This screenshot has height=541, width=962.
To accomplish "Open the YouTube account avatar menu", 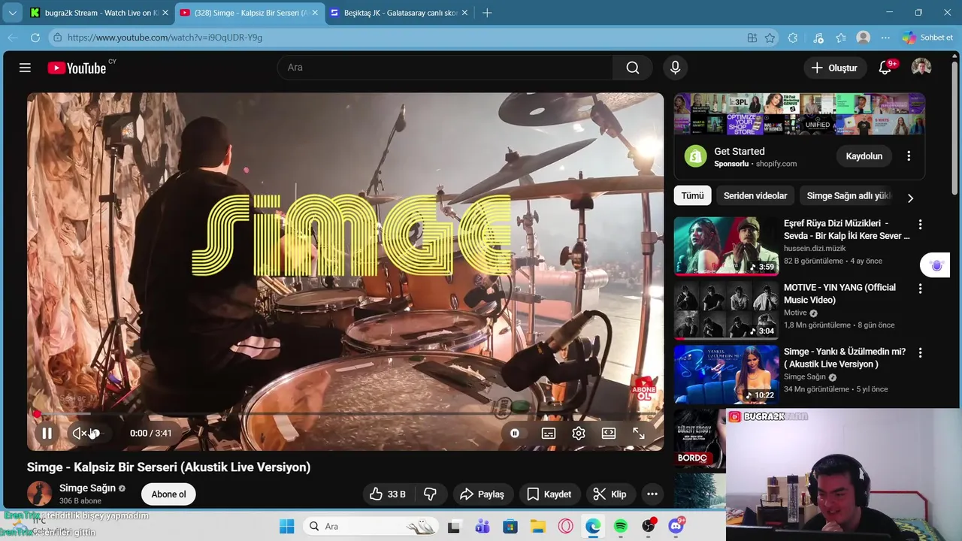I will pyautogui.click(x=921, y=68).
